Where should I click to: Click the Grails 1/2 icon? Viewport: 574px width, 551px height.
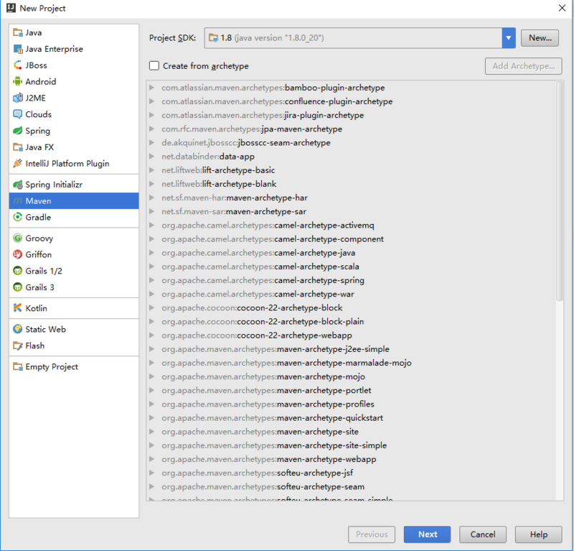(17, 271)
